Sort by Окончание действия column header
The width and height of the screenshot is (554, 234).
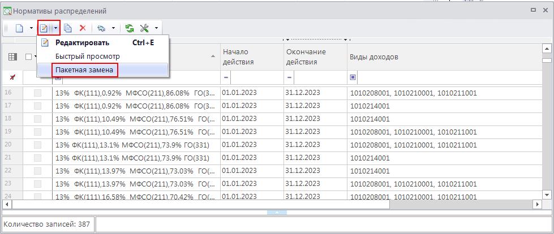point(315,57)
